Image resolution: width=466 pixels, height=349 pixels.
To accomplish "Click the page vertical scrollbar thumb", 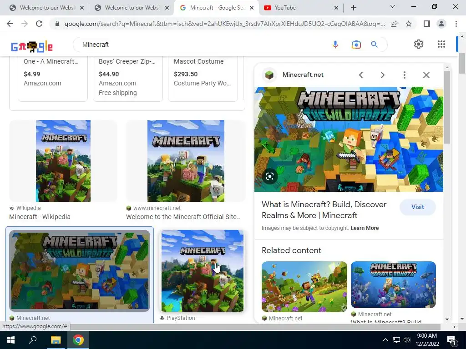I will (x=462, y=63).
